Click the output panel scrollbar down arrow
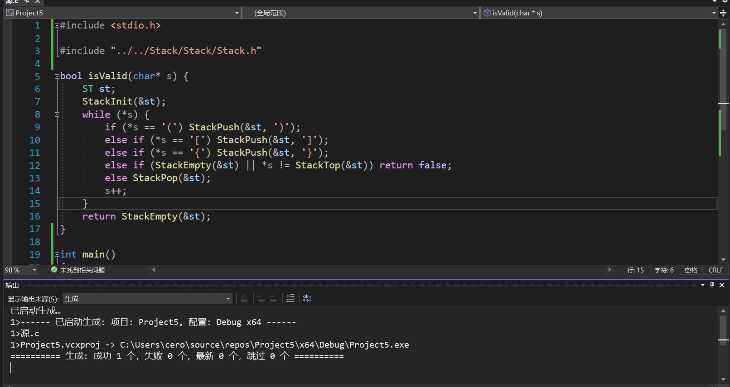Viewport: 730px width, 387px height. pyautogui.click(x=723, y=379)
